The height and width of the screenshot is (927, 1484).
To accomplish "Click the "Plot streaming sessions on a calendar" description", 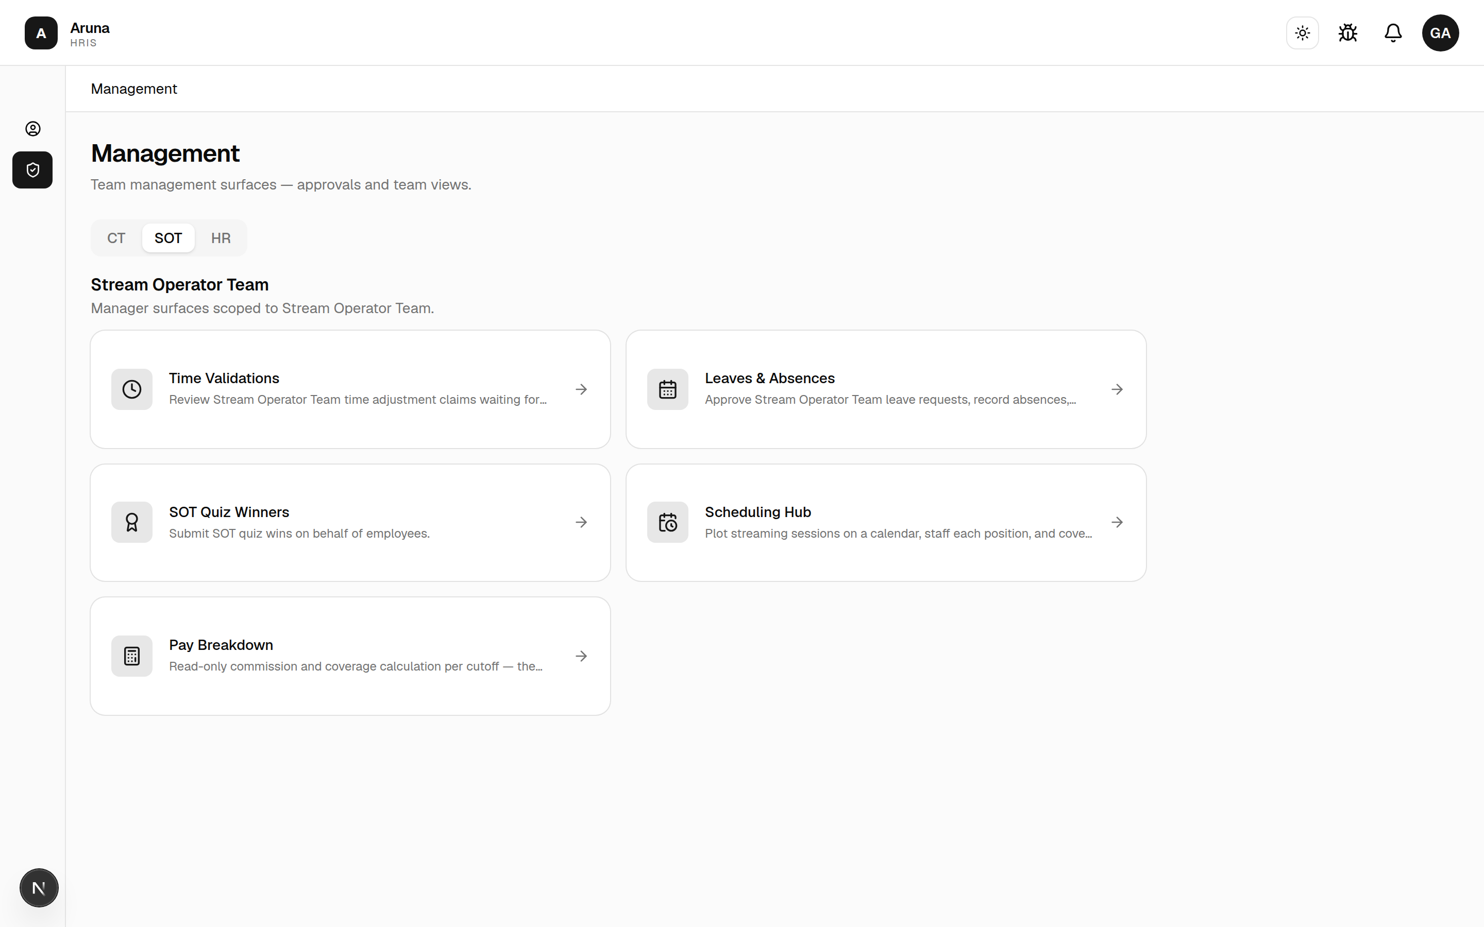I will [x=898, y=534].
